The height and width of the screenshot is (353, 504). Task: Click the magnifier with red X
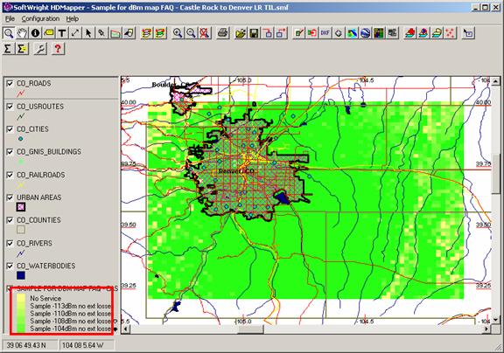[x=205, y=33]
